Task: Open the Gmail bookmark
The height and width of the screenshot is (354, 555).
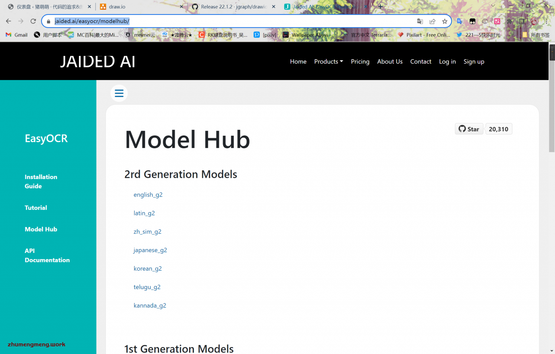Action: pos(17,35)
